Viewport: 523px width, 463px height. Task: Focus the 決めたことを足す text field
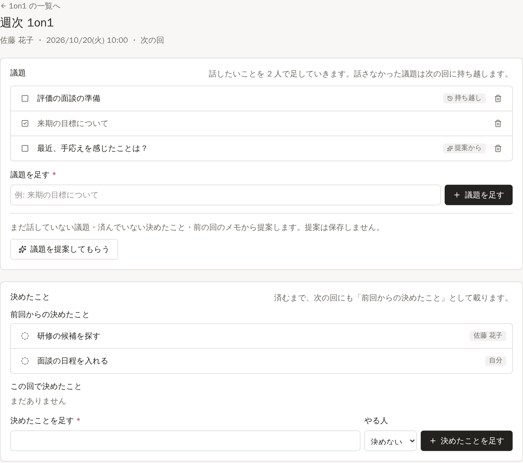click(185, 441)
